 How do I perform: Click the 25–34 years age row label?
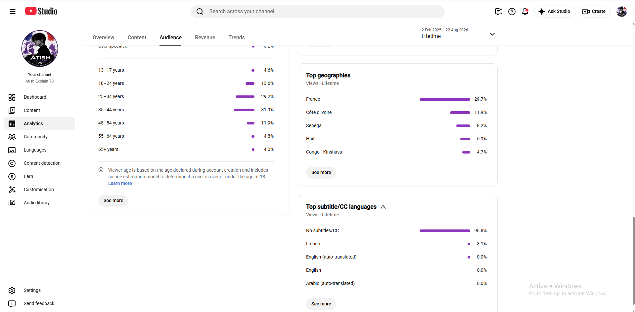coord(111,96)
